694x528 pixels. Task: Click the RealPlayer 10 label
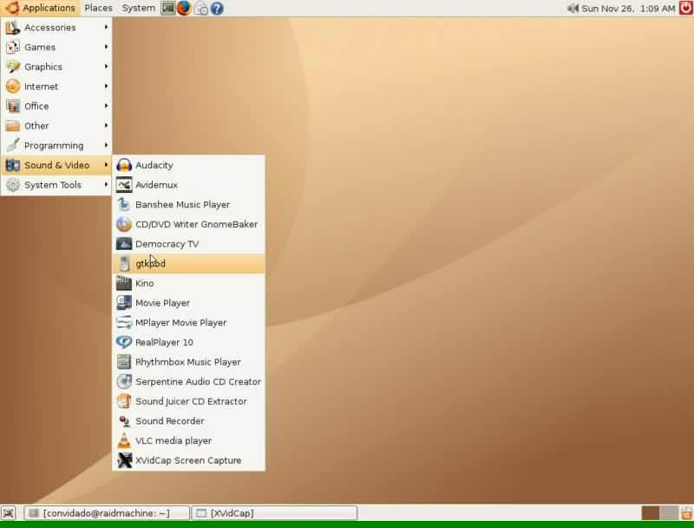point(164,342)
